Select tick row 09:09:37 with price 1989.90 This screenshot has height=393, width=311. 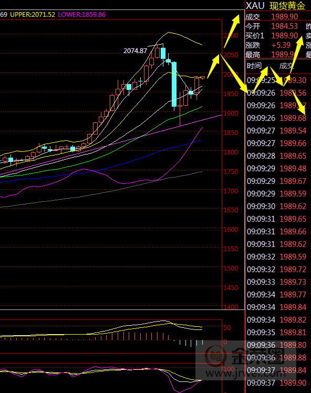pyautogui.click(x=277, y=383)
